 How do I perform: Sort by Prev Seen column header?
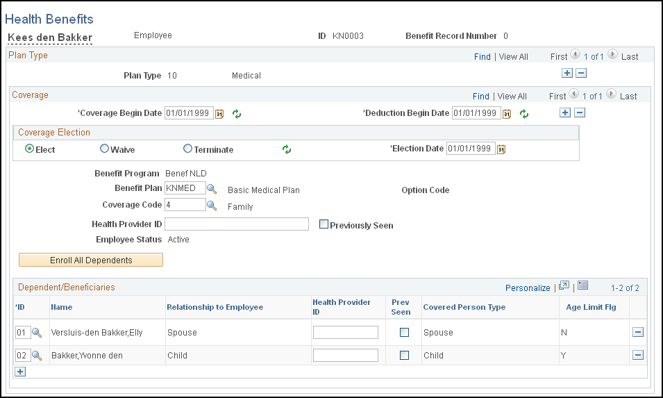(x=401, y=307)
